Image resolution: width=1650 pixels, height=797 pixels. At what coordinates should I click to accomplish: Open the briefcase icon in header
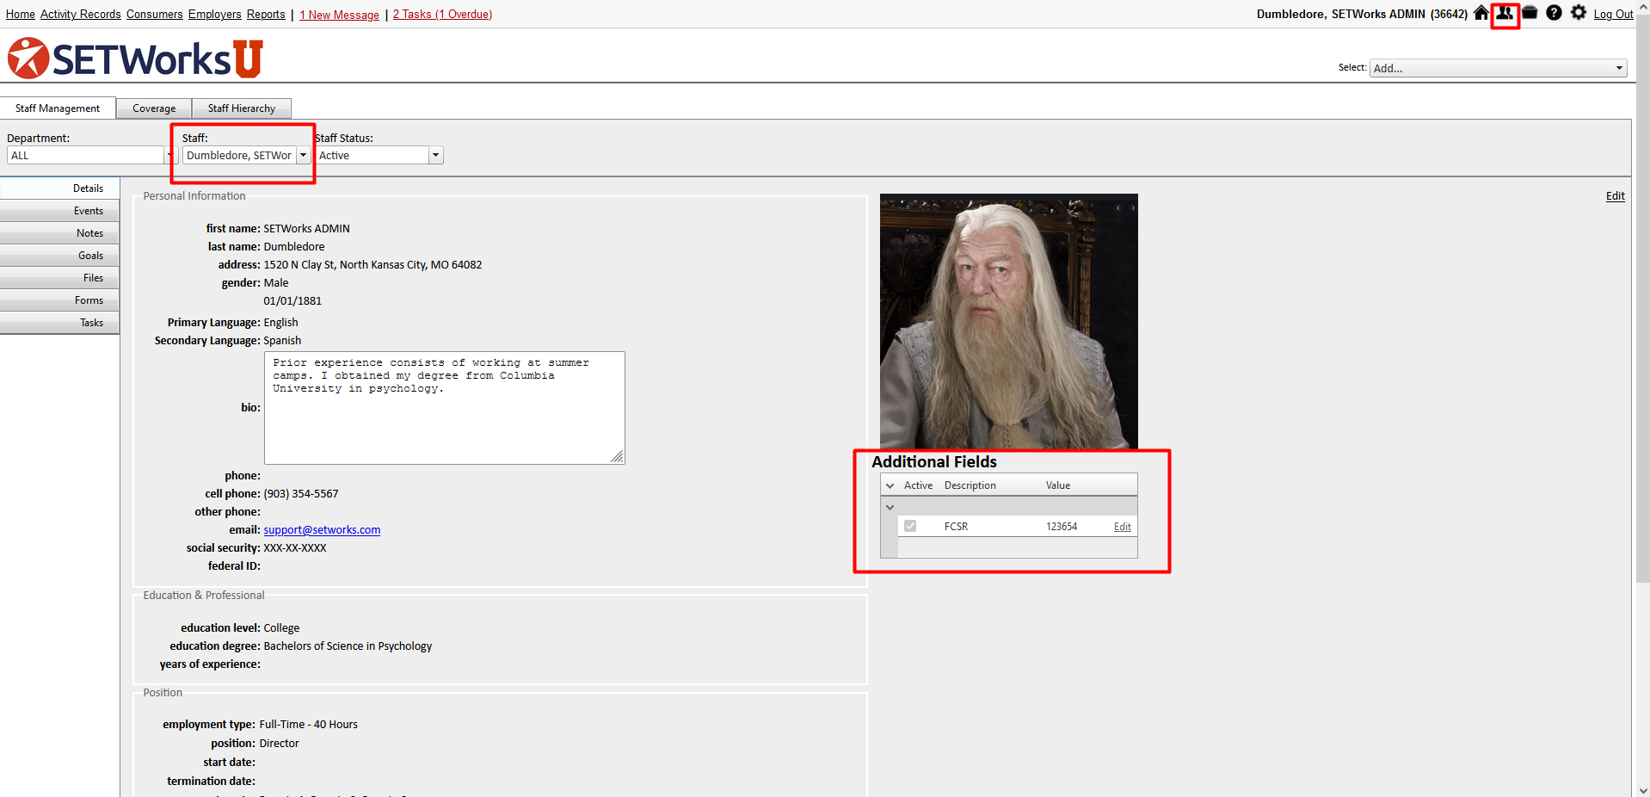pyautogui.click(x=1530, y=13)
